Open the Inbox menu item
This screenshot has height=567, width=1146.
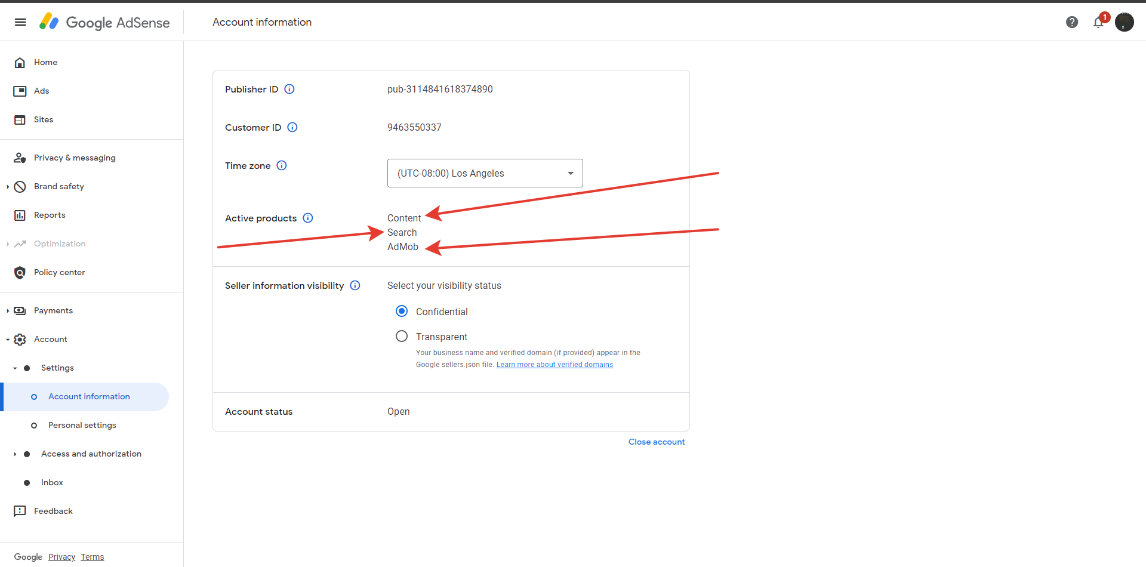coord(52,483)
